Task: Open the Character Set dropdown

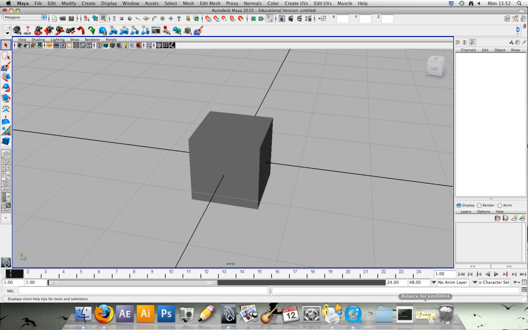Action: [x=493, y=283]
